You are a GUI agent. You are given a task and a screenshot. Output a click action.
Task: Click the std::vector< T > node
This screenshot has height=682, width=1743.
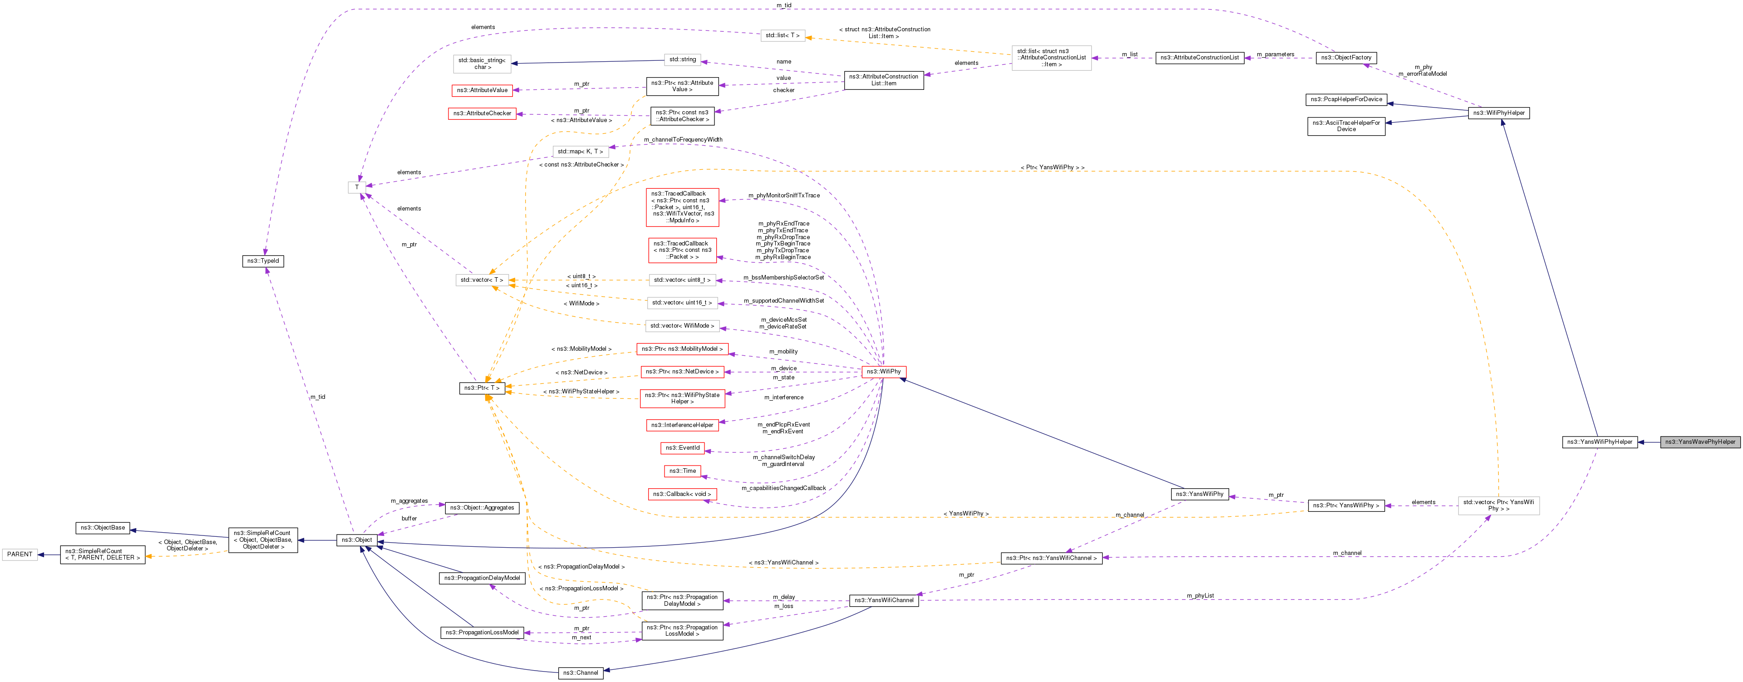[482, 280]
